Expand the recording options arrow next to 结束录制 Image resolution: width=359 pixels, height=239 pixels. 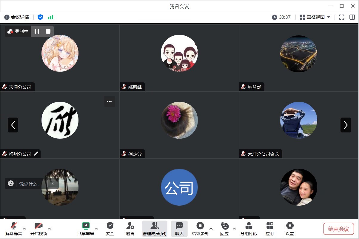(211, 229)
